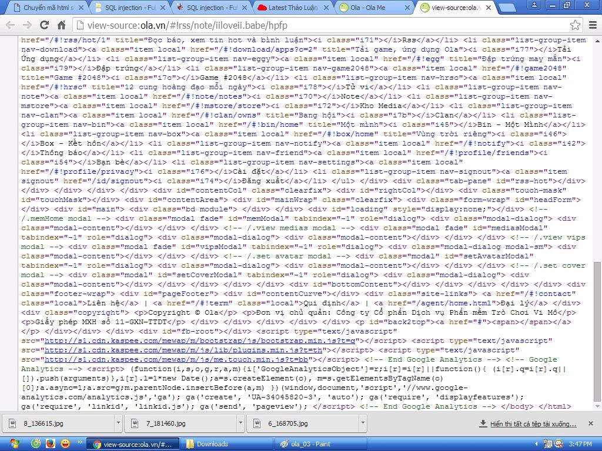
Task: Click the browser back arrow
Action: [x=10, y=25]
